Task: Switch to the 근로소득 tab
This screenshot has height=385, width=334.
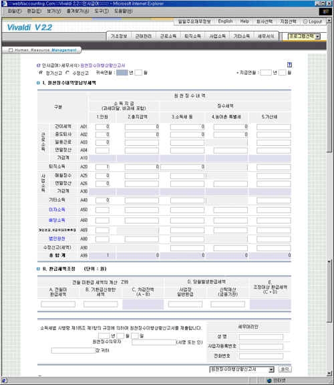Action: [x=168, y=36]
